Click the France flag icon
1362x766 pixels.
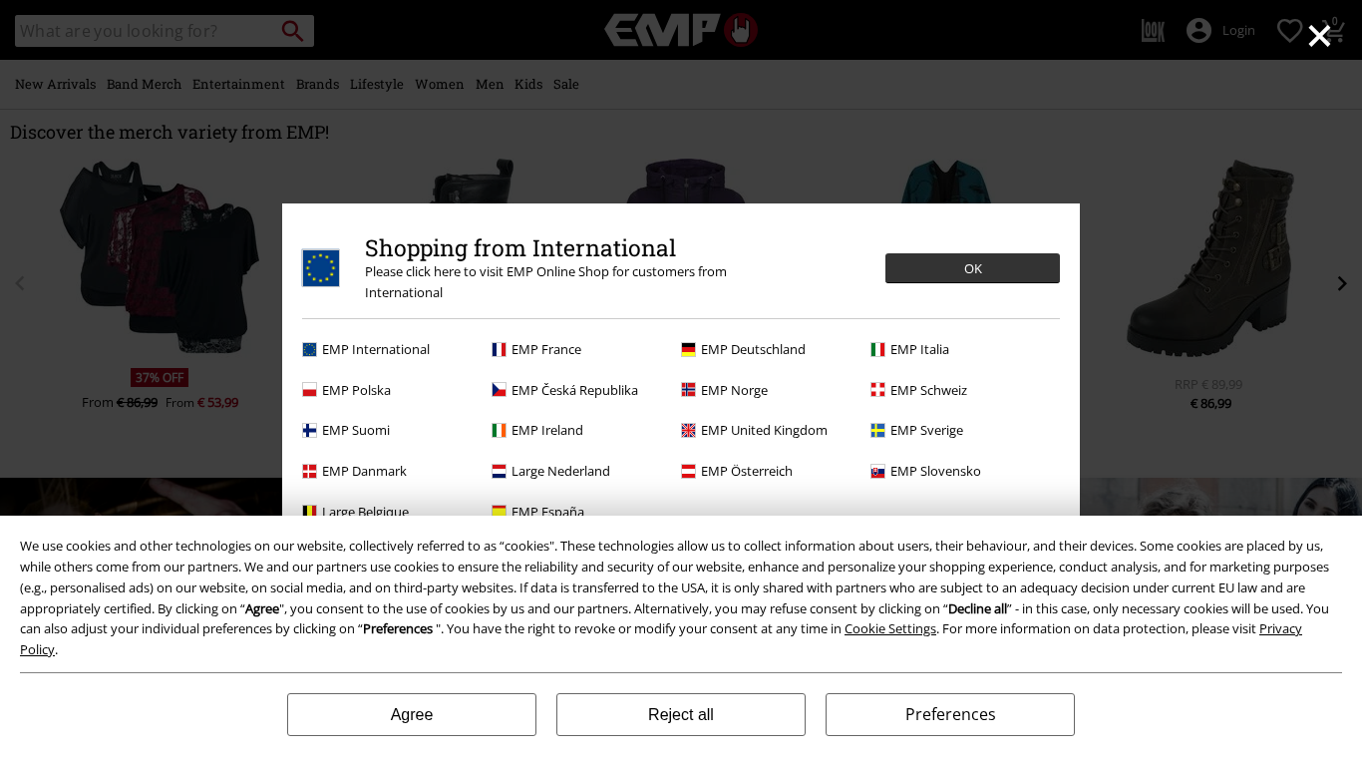pyautogui.click(x=499, y=349)
